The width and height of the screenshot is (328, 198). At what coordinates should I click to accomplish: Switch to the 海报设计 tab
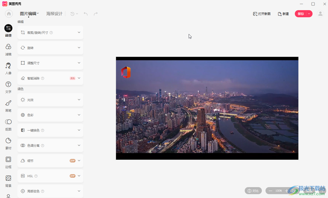(x=54, y=14)
